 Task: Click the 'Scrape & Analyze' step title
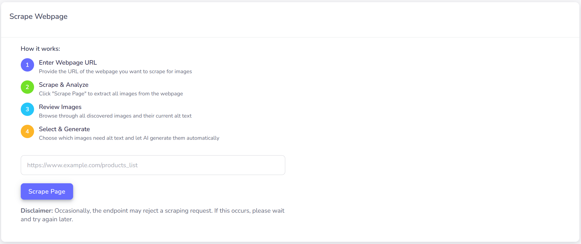(x=63, y=85)
